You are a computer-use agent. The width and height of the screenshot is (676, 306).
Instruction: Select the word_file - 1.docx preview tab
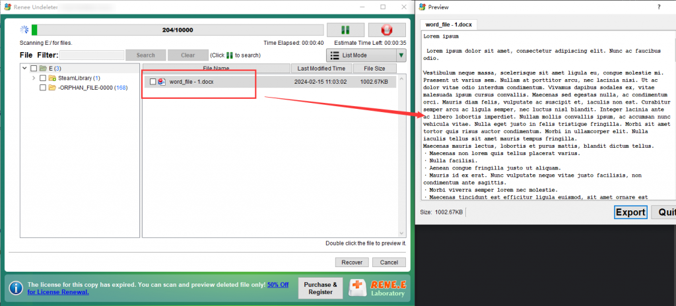pos(449,24)
